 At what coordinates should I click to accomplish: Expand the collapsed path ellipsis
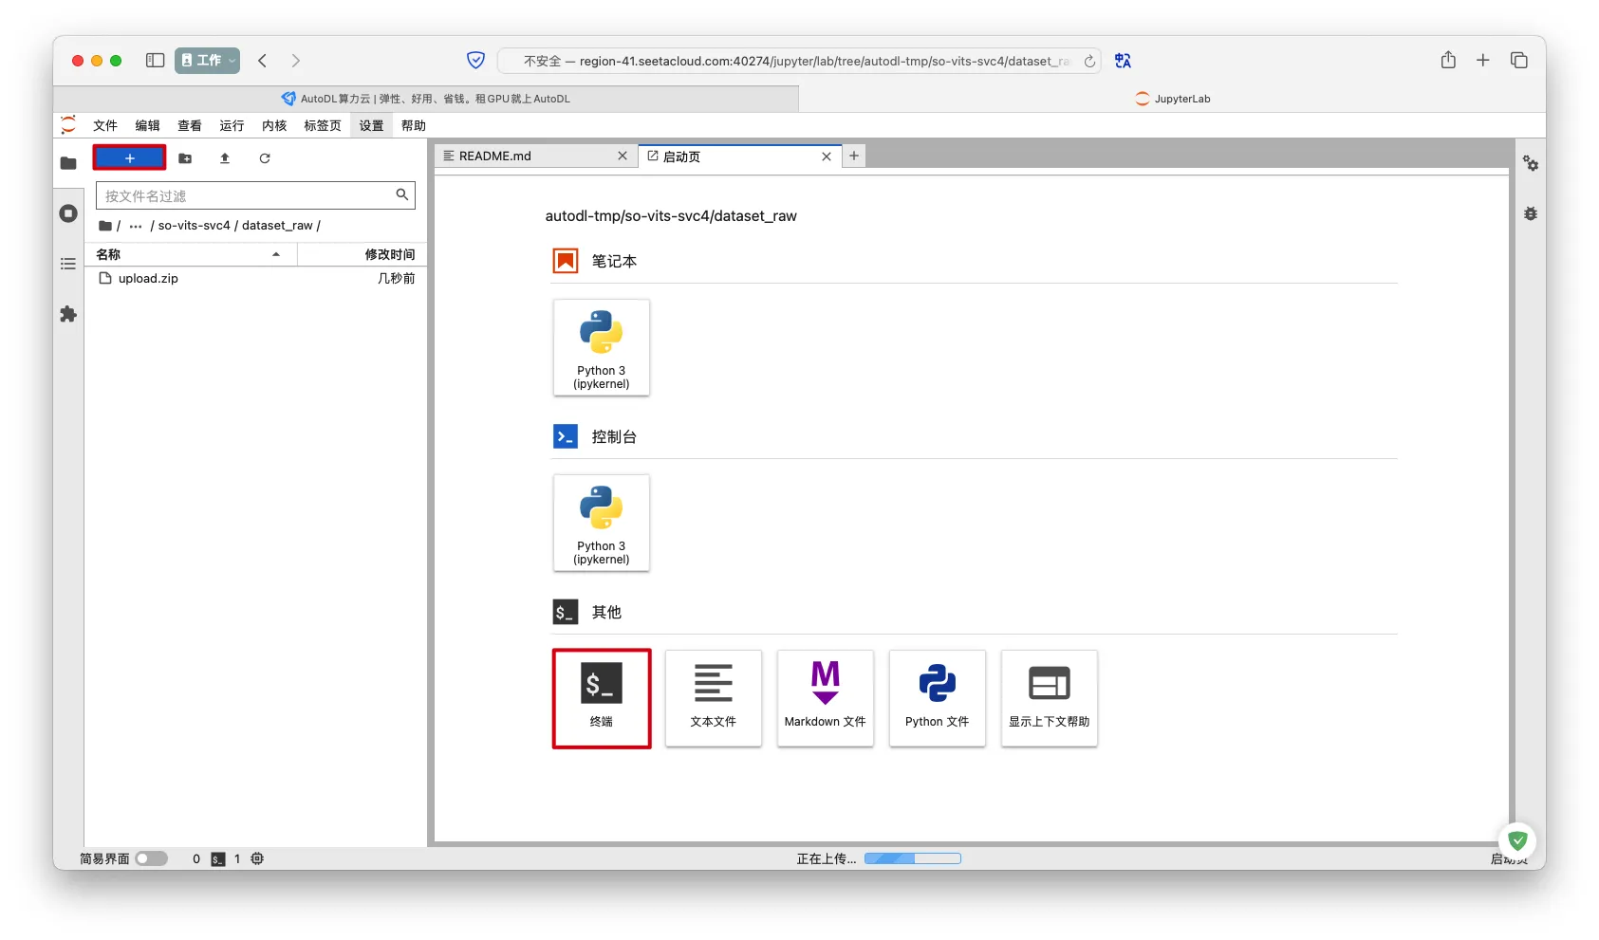coord(136,226)
